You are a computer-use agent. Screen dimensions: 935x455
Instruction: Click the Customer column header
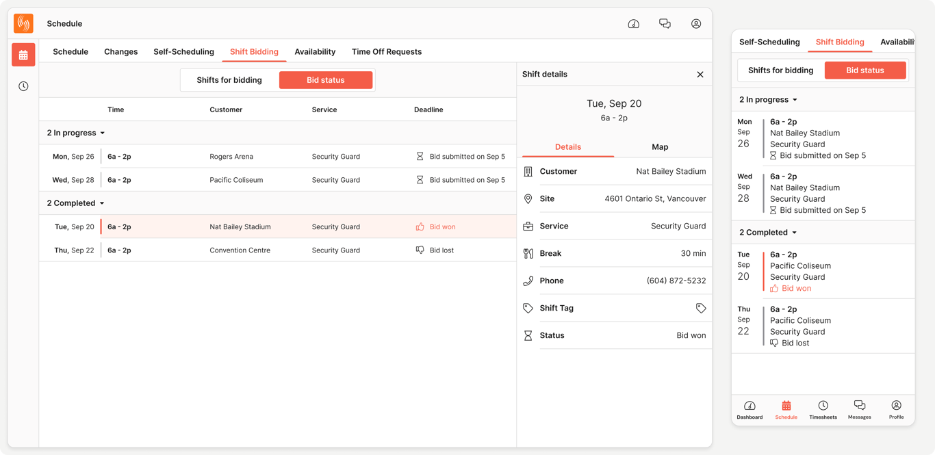pyautogui.click(x=226, y=109)
